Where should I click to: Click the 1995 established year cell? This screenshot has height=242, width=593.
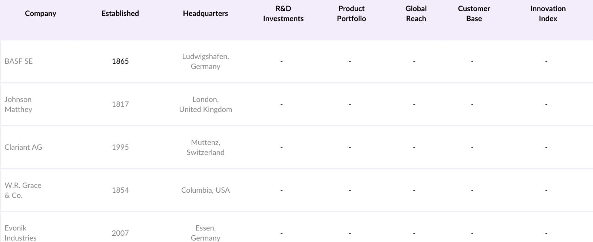(x=120, y=147)
